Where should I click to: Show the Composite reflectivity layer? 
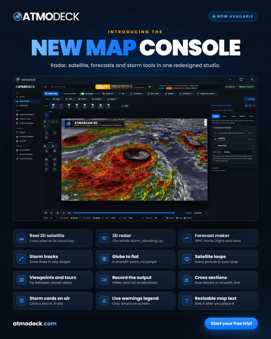[215, 133]
